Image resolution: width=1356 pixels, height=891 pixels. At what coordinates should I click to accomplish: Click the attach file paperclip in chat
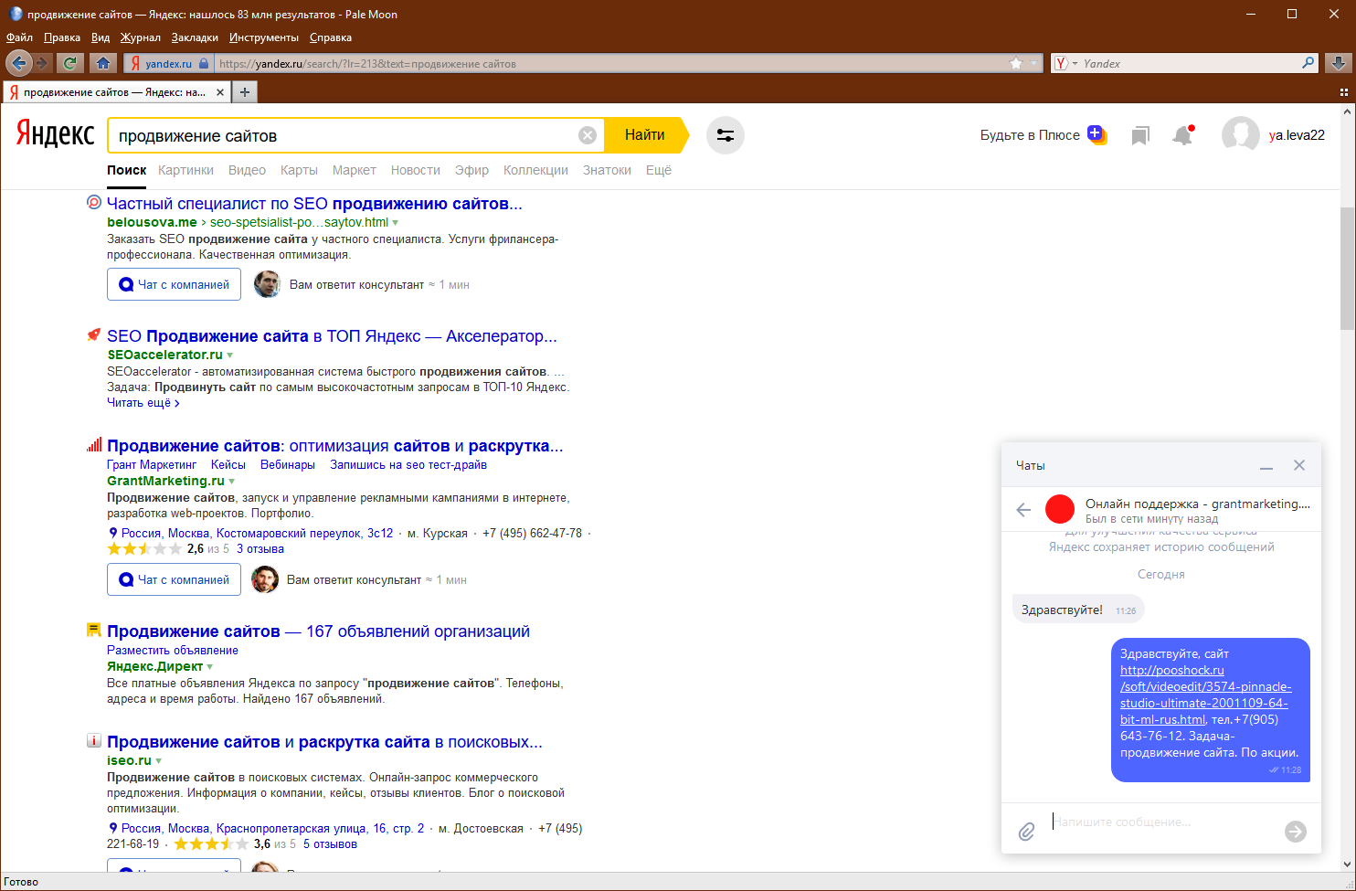coord(1027,832)
